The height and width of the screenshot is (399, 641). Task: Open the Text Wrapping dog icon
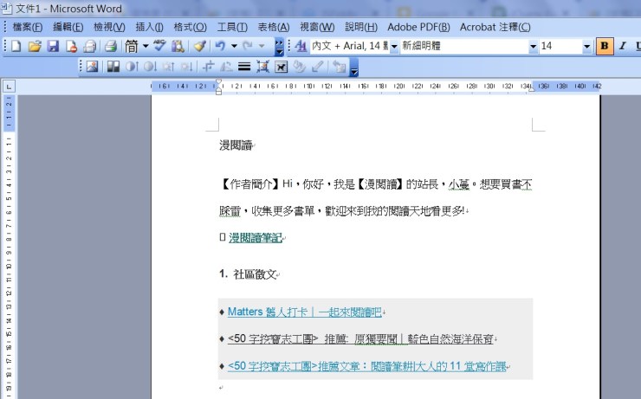tap(281, 67)
